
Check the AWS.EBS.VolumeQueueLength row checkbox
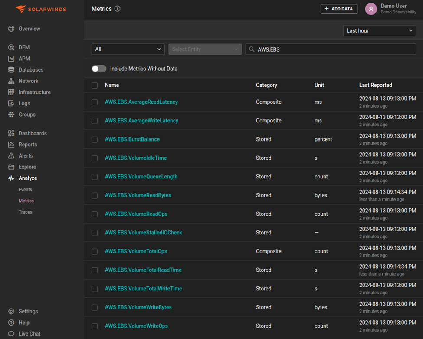(95, 177)
